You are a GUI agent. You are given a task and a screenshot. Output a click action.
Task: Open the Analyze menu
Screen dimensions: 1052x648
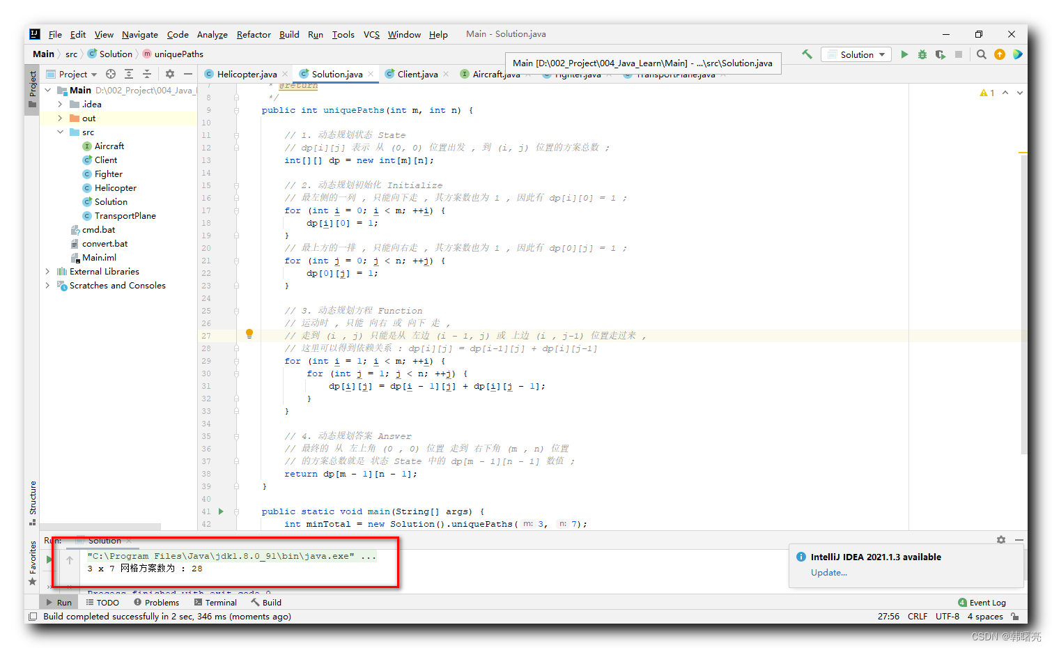(212, 34)
